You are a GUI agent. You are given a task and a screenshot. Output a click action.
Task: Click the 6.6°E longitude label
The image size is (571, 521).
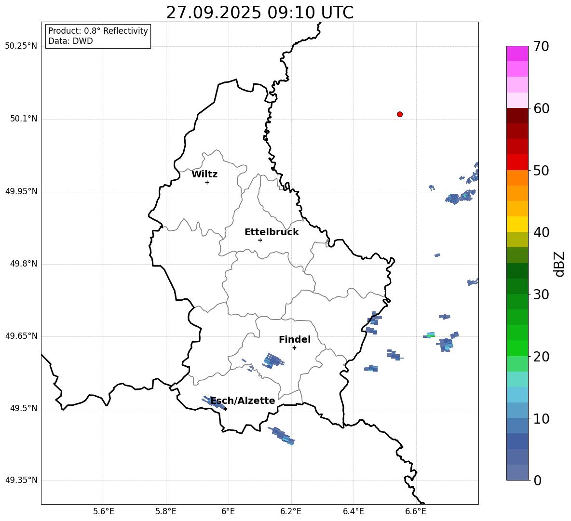tap(416, 511)
